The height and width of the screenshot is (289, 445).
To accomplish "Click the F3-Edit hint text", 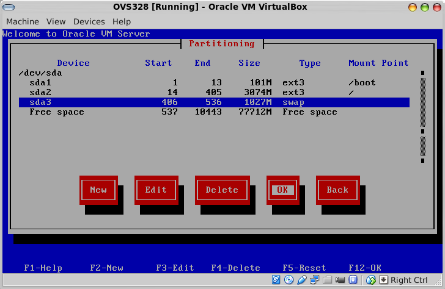I will pyautogui.click(x=175, y=268).
